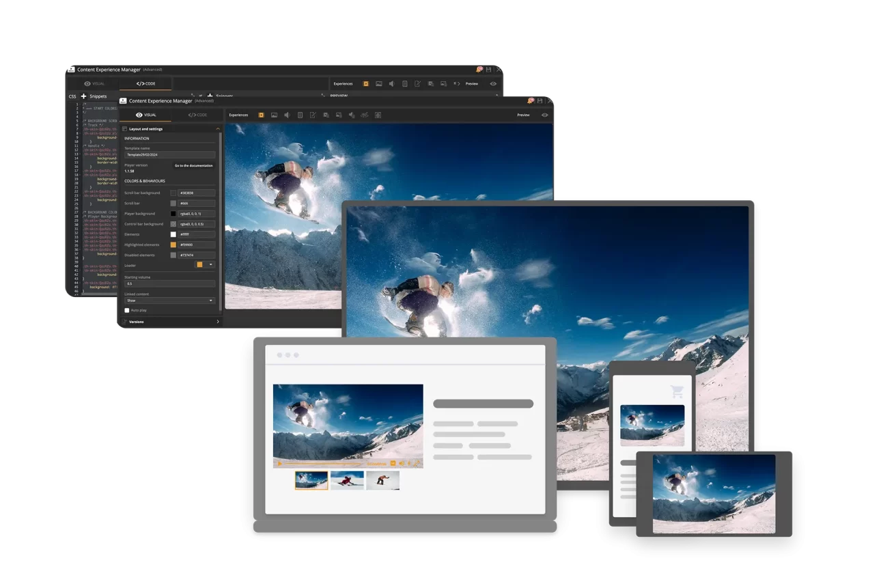The image size is (881, 573).
Task: Switch to the VISUAL tab in back window
Action: (94, 83)
